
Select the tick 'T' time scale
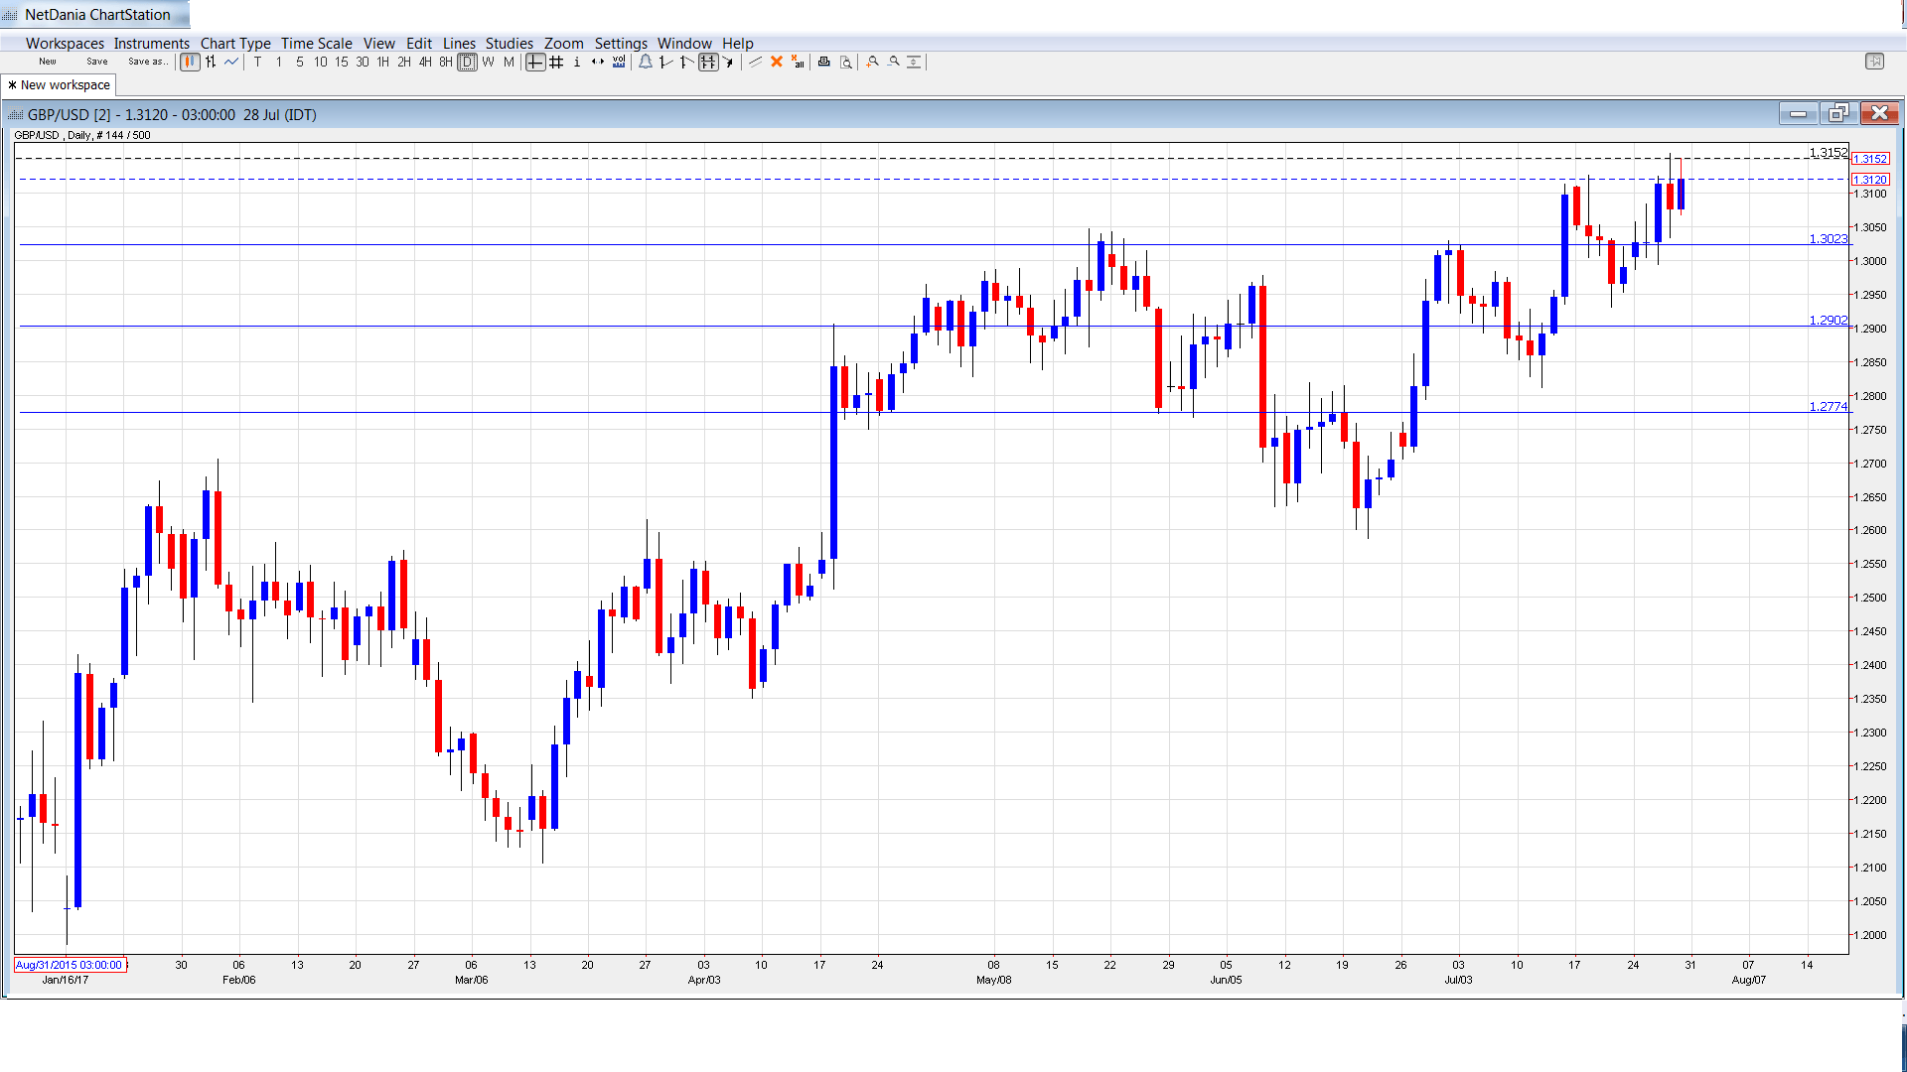click(x=258, y=62)
